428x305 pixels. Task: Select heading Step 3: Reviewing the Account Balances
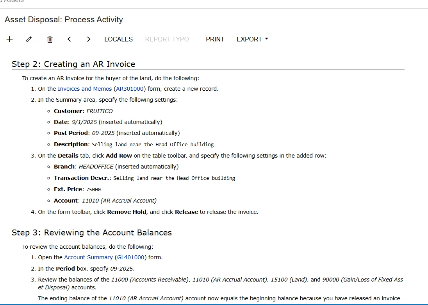tap(92, 233)
